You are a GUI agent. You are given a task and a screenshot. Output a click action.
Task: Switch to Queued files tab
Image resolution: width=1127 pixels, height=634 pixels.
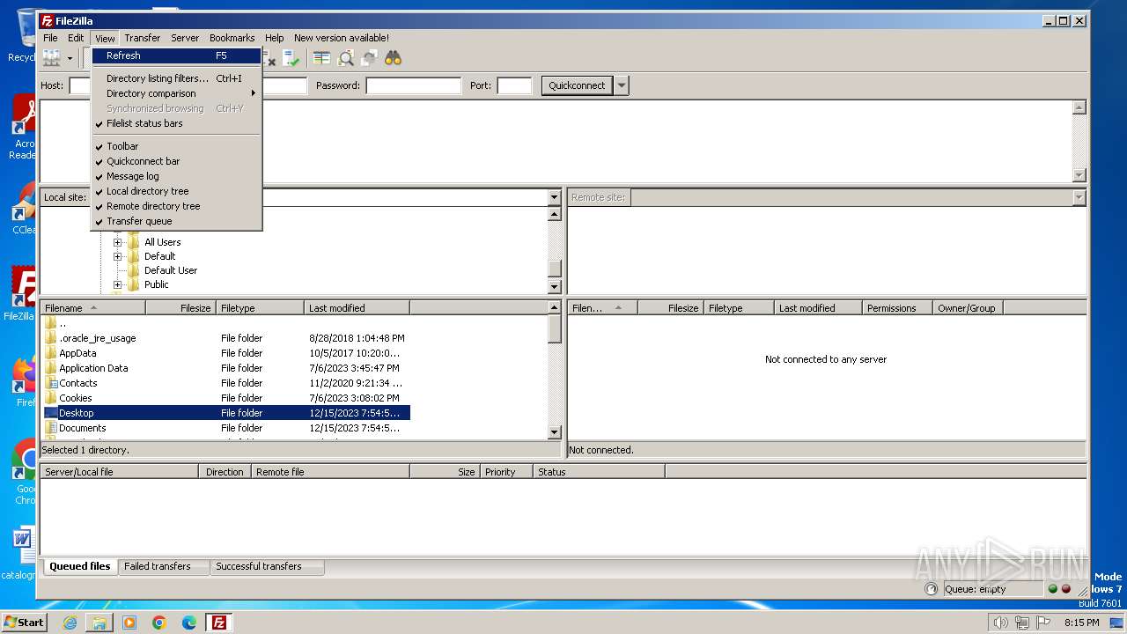coord(80,566)
